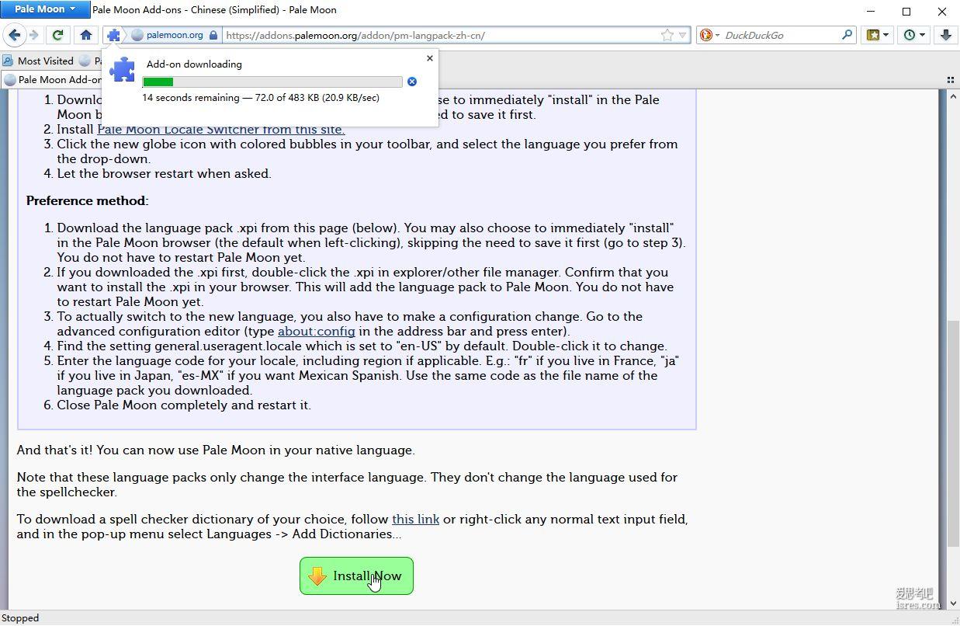Viewport: 960px width, 626px height.
Task: Open the DuckDuckGo search engine selector
Action: point(709,35)
